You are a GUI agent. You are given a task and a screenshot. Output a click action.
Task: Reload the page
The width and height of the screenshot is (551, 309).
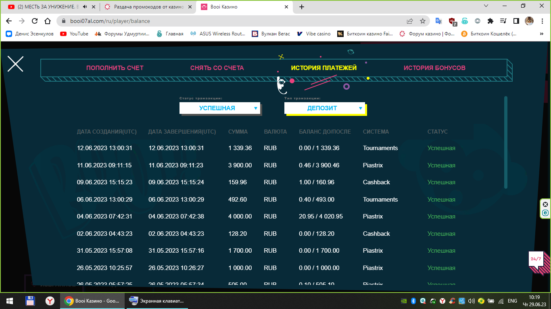[x=35, y=21]
